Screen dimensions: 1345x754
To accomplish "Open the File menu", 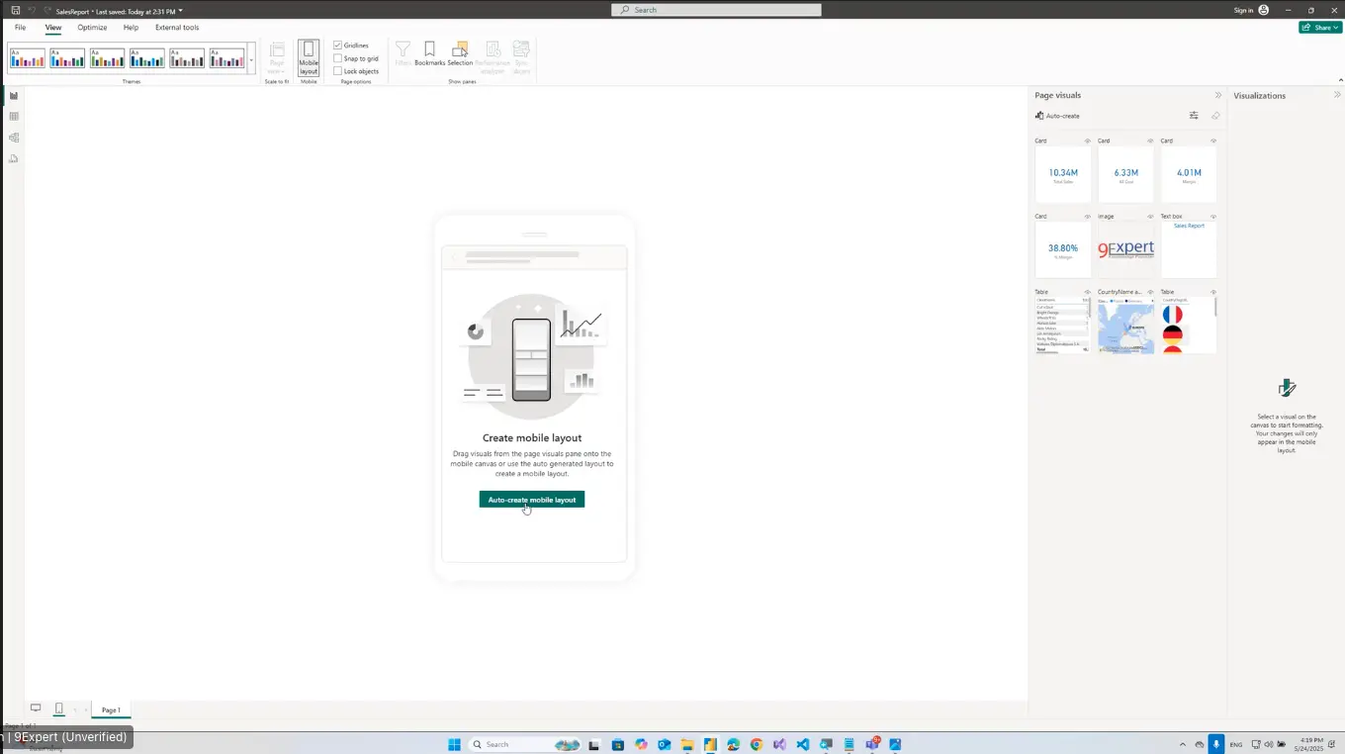I will click(20, 28).
